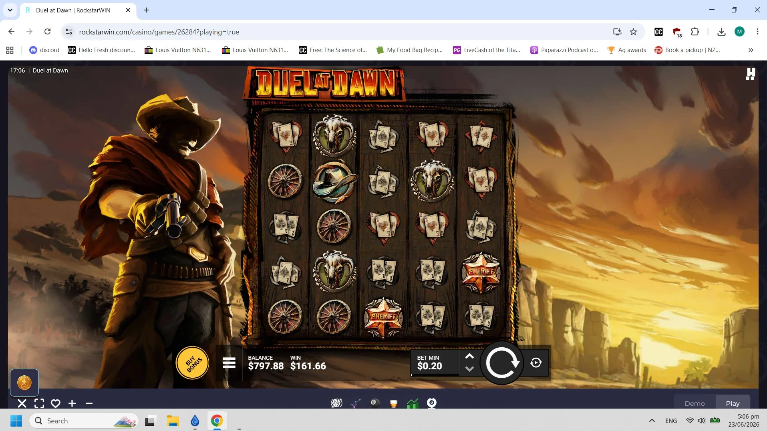Spin the reels with the spin button
Image resolution: width=767 pixels, height=431 pixels.
(502, 363)
